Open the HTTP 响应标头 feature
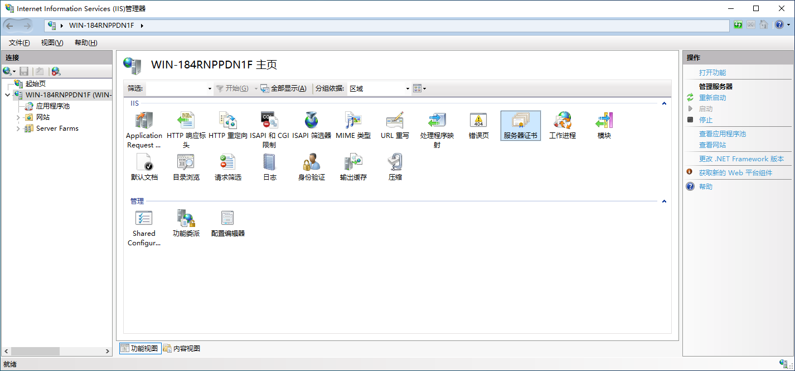795x371 pixels. coord(186,130)
